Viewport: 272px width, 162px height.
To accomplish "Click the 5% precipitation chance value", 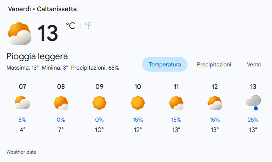I will click(22, 120).
